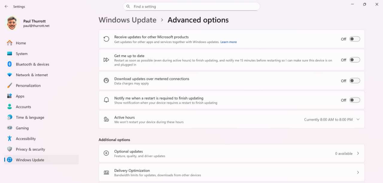383x183 pixels.
Task: Go back to Windows Update breadcrumb
Action: click(x=127, y=20)
